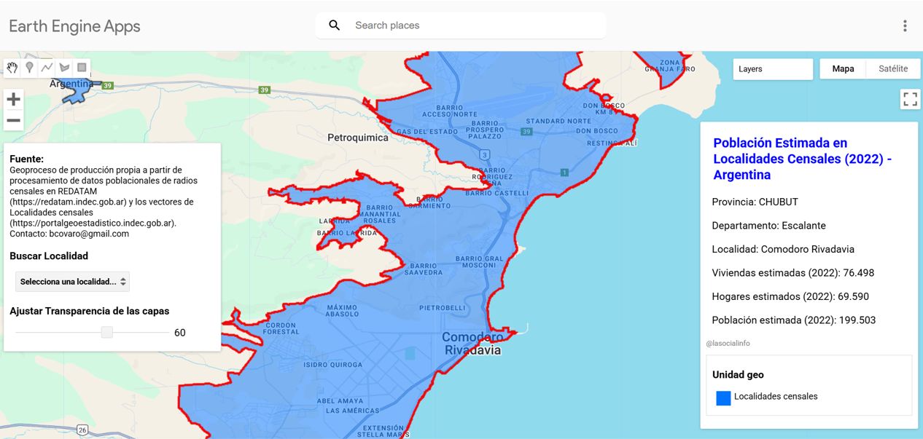
Task: Open the three-dot options menu
Action: (x=905, y=25)
